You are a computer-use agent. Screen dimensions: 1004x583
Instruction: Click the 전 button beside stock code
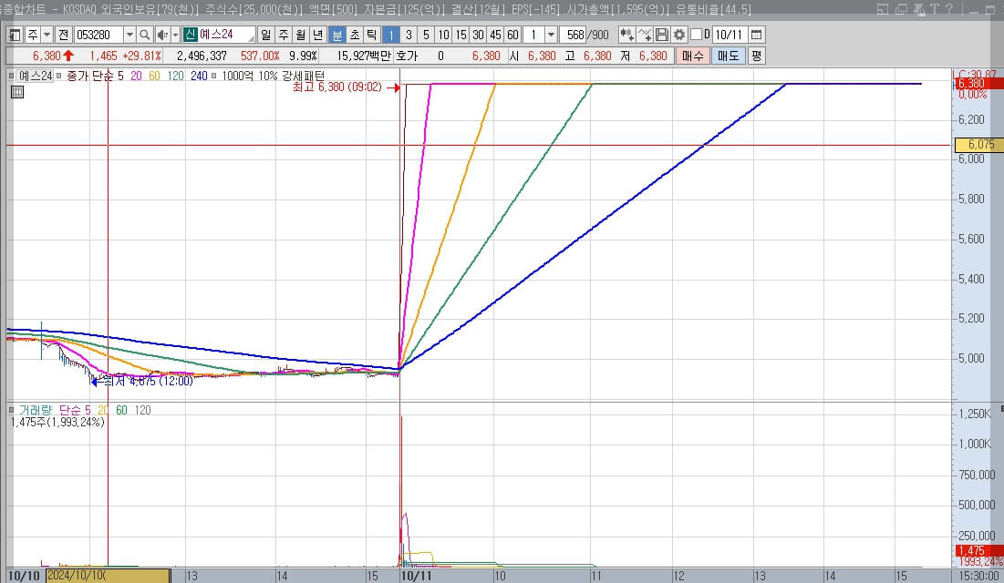click(64, 35)
